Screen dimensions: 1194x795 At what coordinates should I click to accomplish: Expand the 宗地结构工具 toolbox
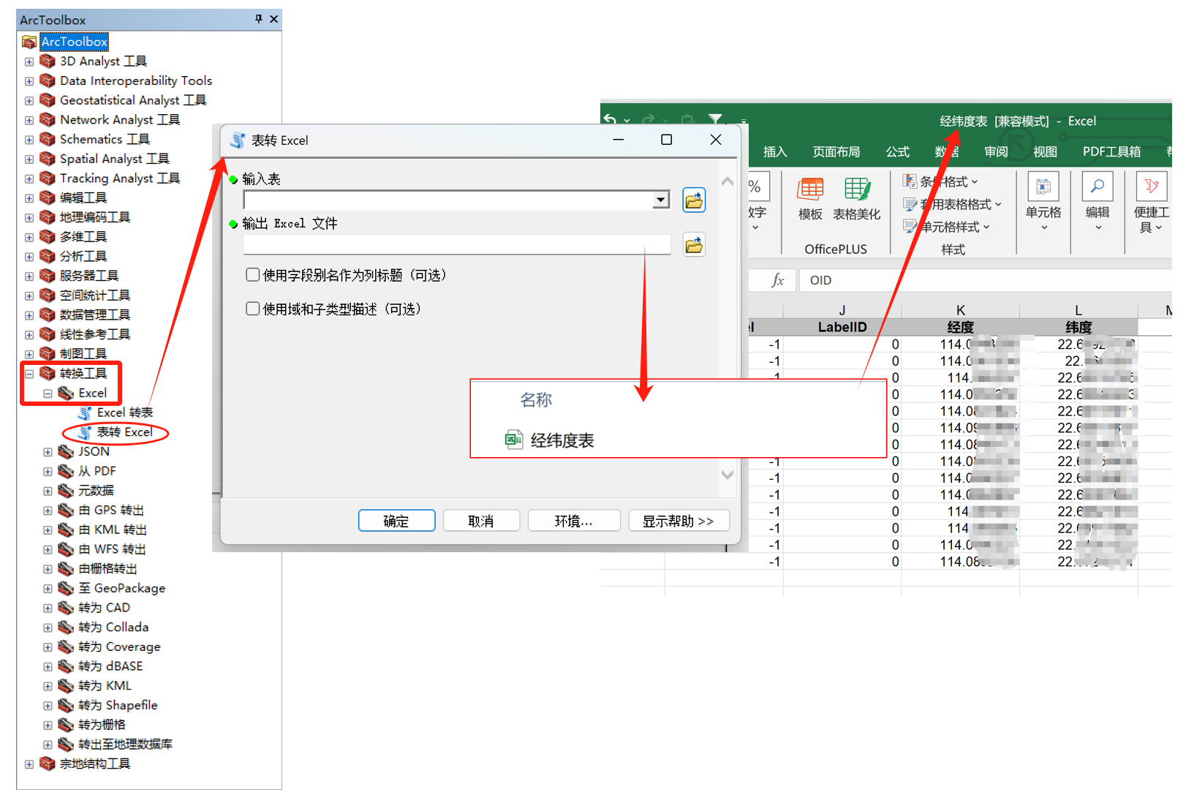[x=29, y=764]
